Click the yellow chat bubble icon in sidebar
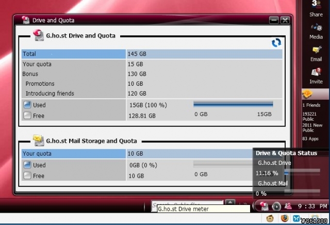The width and height of the screenshot is (330, 225). point(307,94)
